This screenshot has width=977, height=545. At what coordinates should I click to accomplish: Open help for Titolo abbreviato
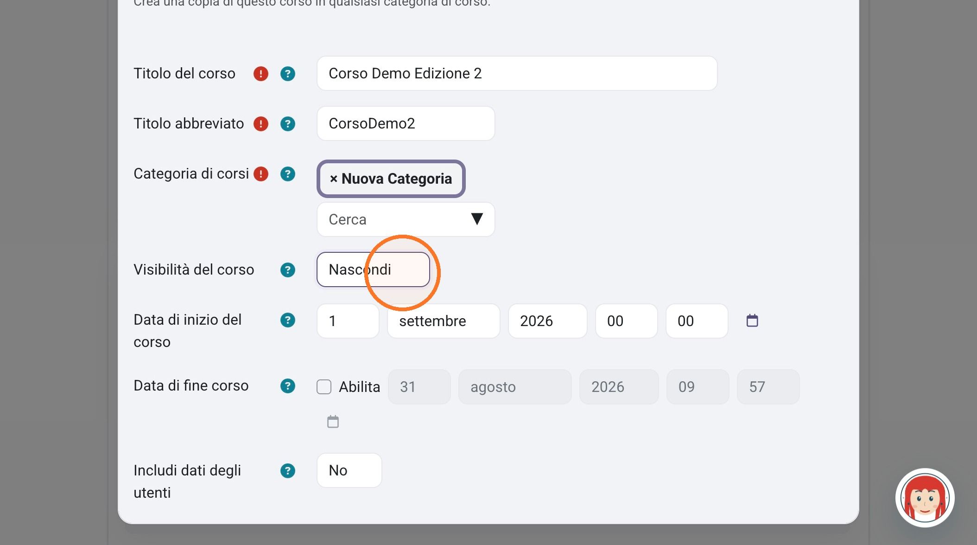click(x=288, y=124)
